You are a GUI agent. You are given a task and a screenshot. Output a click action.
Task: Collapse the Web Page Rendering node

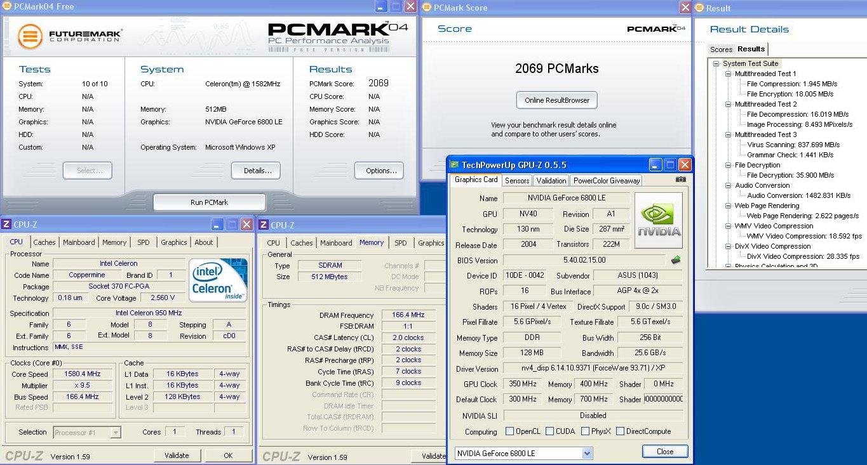[x=729, y=206]
